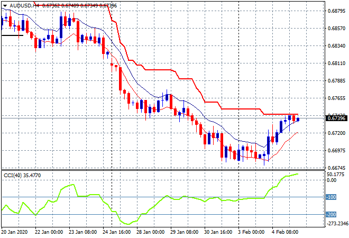Click the dropdown triangle beside AUDUSD,H4 title
The image size is (349, 238).
(x=4, y=5)
